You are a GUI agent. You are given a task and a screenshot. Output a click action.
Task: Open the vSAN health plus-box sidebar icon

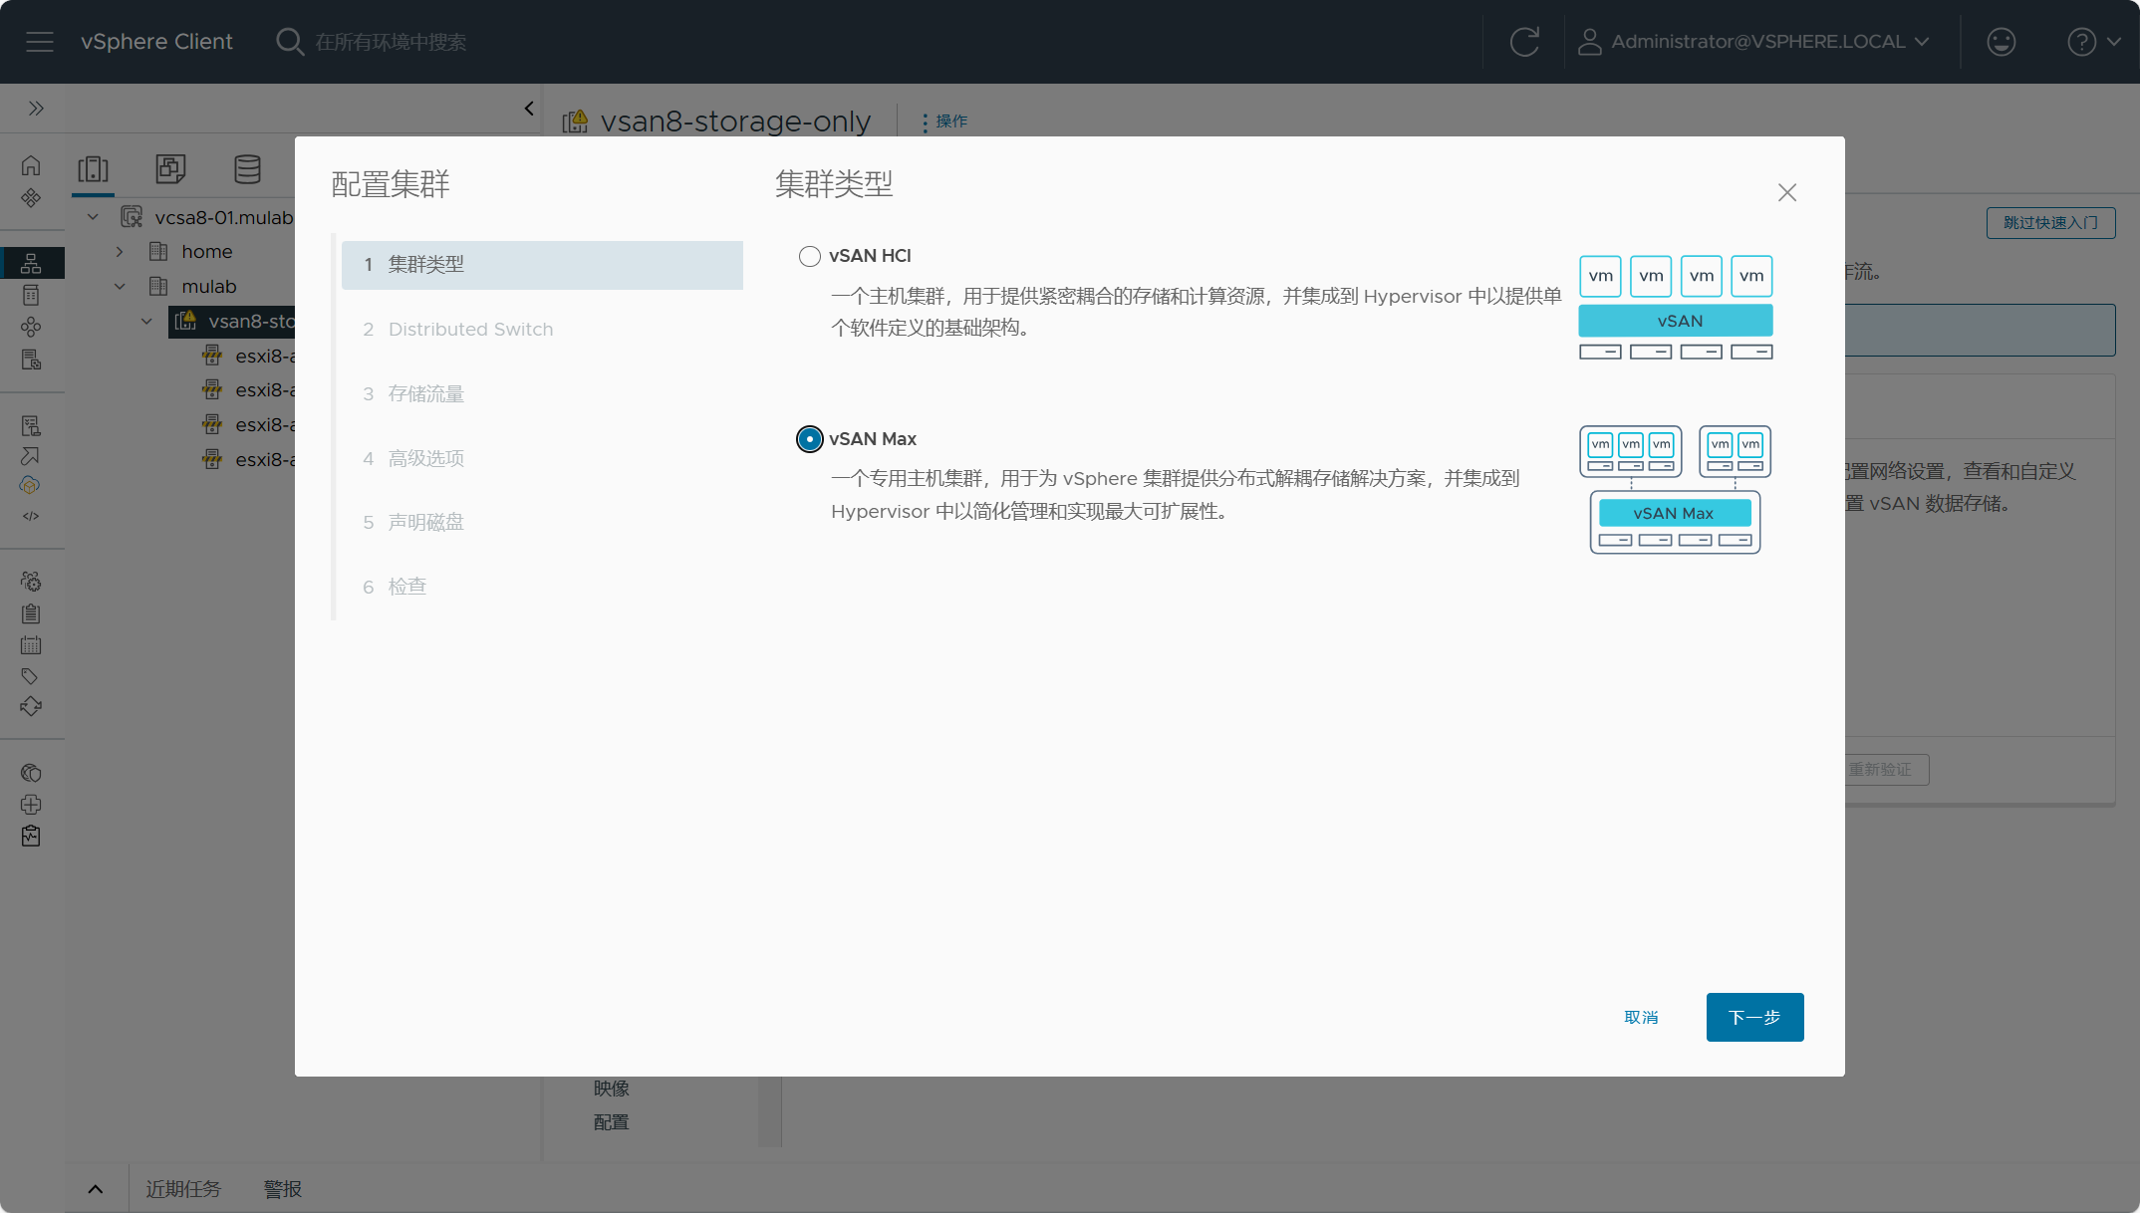coord(31,805)
